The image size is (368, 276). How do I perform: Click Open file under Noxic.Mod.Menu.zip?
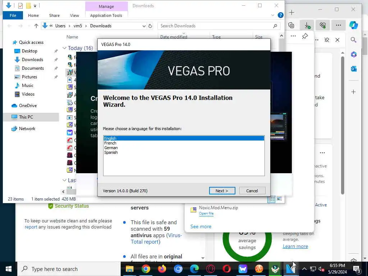click(206, 213)
